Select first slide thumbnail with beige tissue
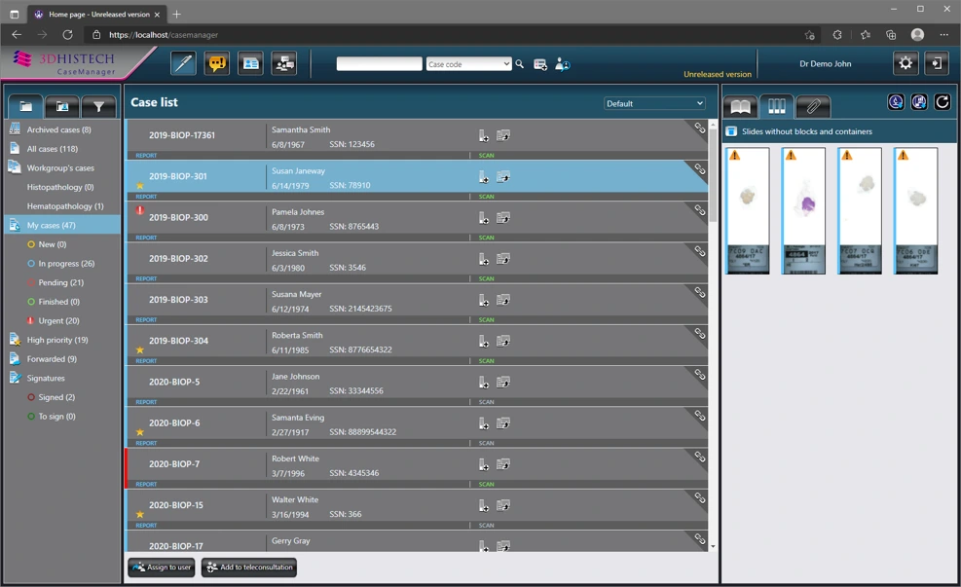Image resolution: width=961 pixels, height=587 pixels. tap(748, 210)
